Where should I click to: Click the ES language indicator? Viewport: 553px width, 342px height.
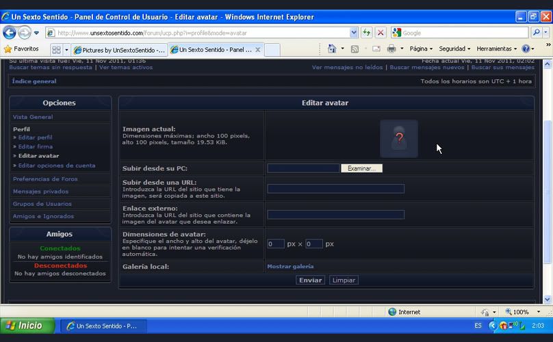coord(478,326)
